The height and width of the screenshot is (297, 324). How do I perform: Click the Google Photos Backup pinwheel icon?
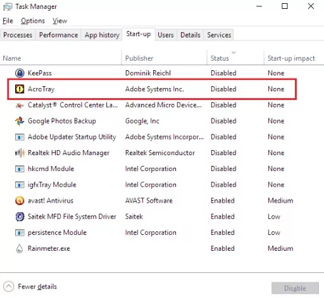[20, 121]
